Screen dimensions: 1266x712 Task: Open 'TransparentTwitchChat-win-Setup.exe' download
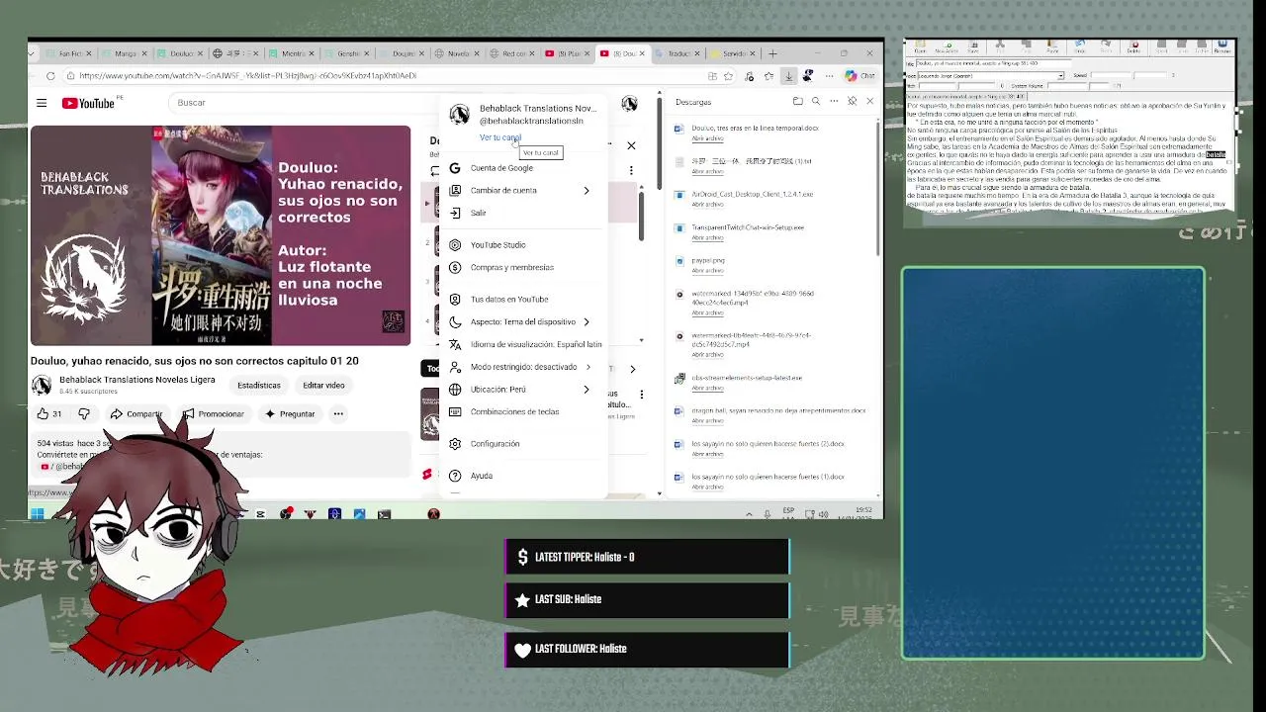click(x=748, y=227)
